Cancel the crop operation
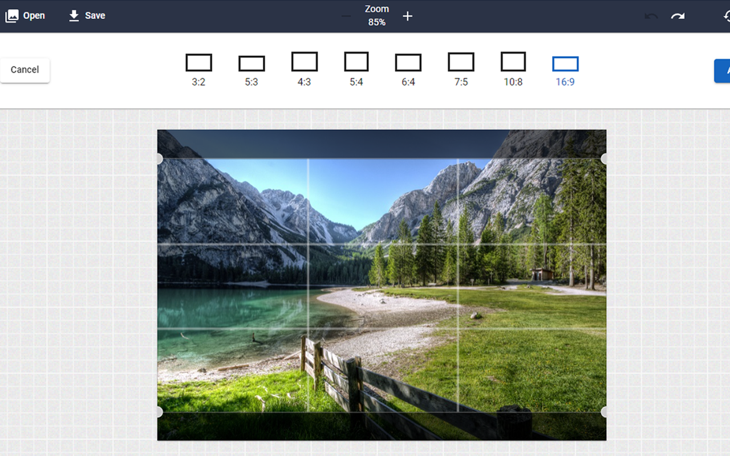 point(25,70)
